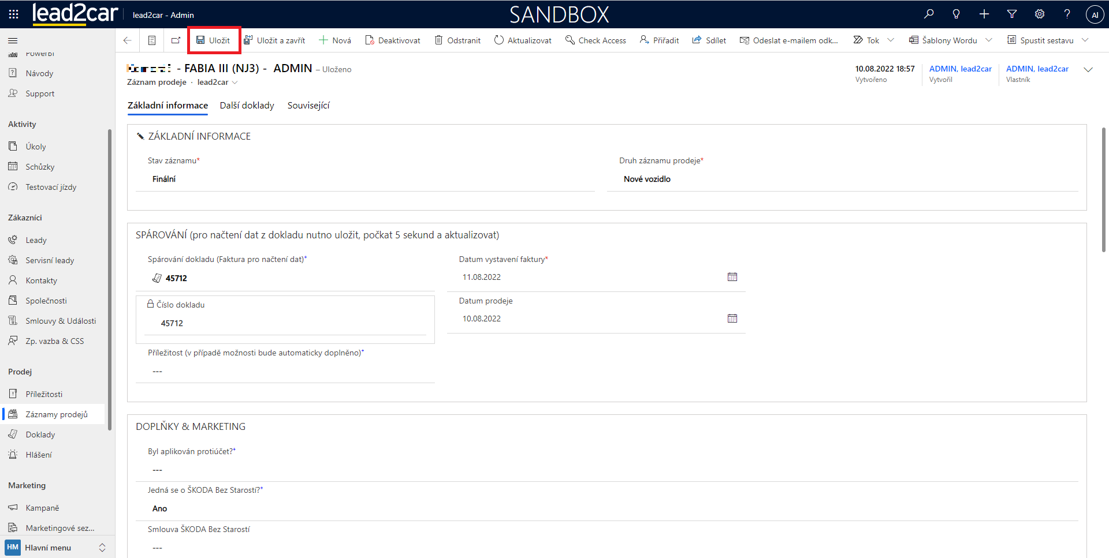Switch to the Související tab
Screen dimensions: 1109x558
coord(308,106)
